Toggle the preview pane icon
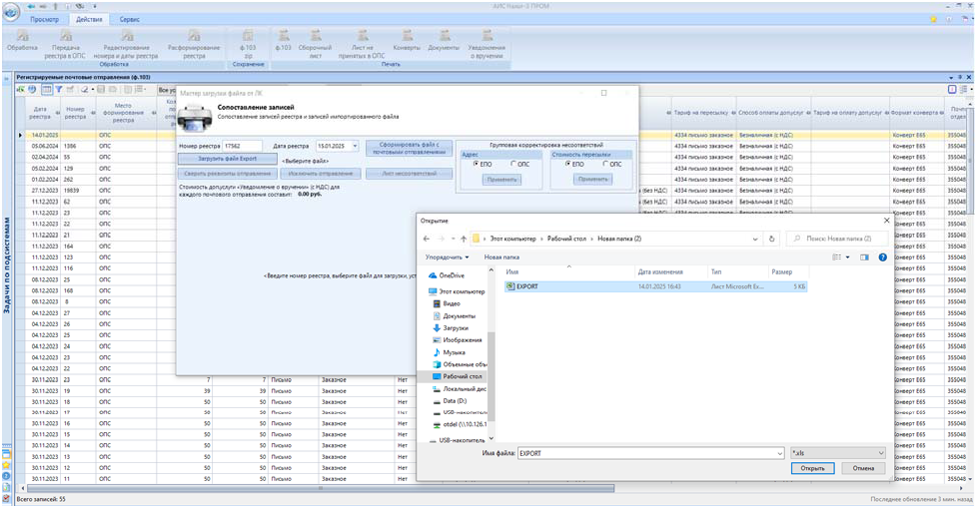The width and height of the screenshot is (977, 508). (865, 257)
